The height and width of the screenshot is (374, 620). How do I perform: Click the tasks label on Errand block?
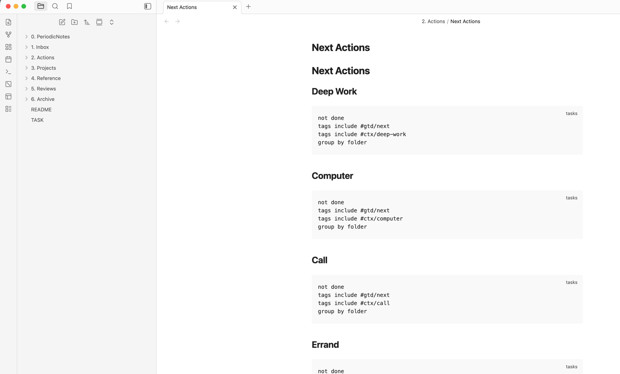571,367
